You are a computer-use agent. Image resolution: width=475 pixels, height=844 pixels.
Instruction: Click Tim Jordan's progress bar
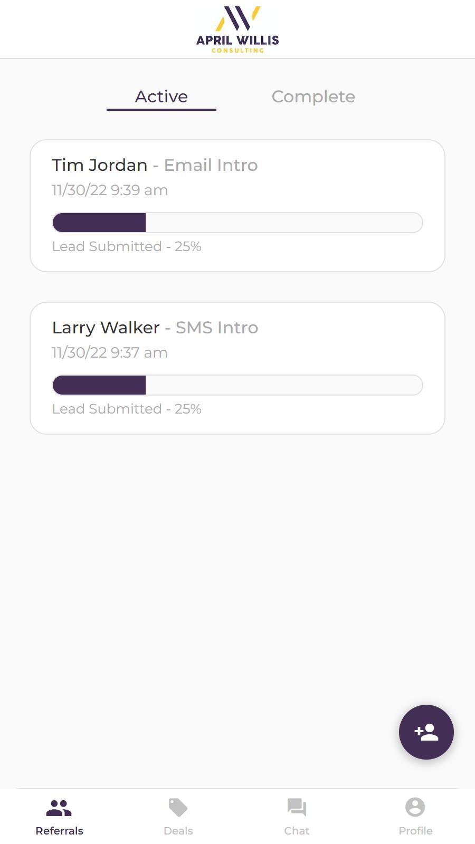click(237, 223)
